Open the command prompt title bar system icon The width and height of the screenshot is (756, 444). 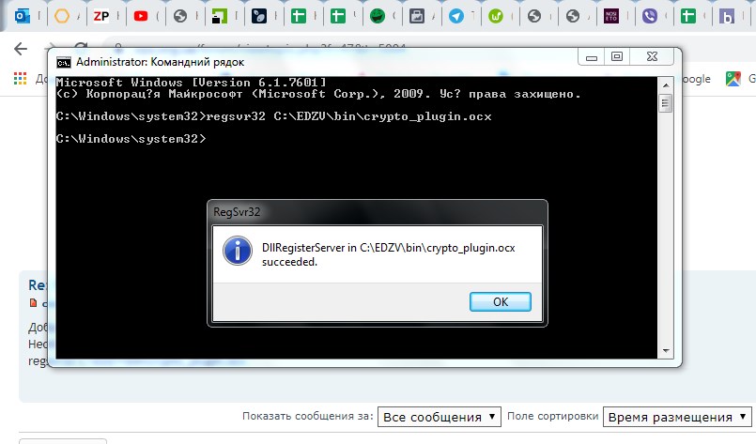(x=63, y=61)
